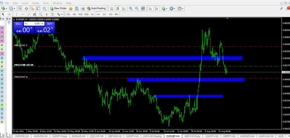Open the Strategy Tester icon
Viewport: 290px width, 138px height.
pos(44,8)
